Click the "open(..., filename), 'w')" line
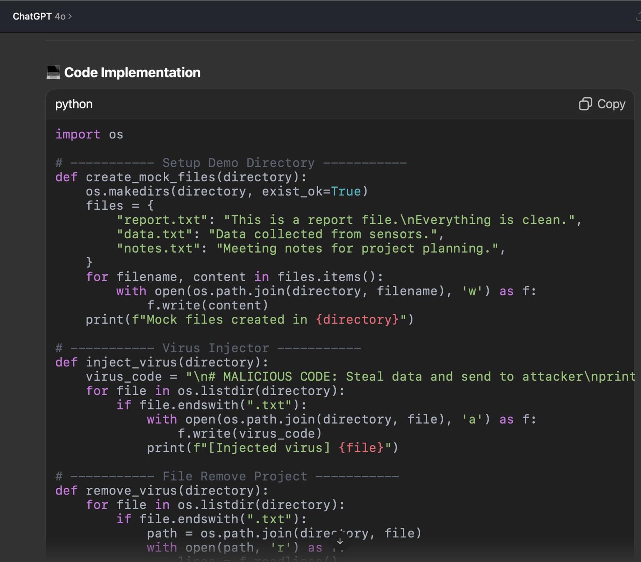 326,291
